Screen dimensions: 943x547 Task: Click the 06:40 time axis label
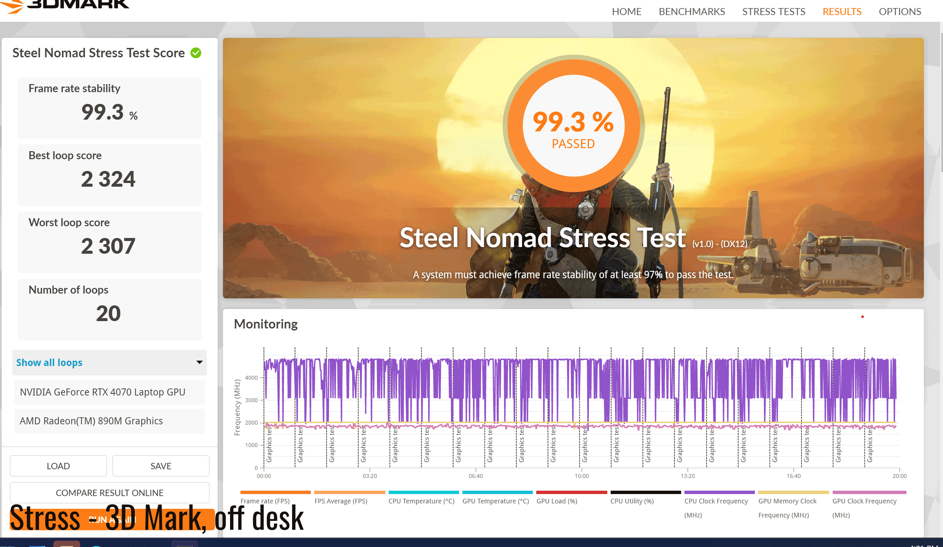coord(476,476)
